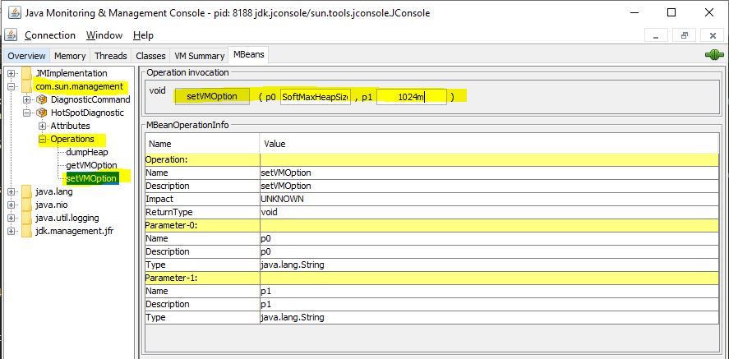Collapse the com.sun.management node
The width and height of the screenshot is (729, 359).
click(12, 86)
